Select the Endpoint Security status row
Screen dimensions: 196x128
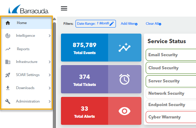tap(171, 105)
